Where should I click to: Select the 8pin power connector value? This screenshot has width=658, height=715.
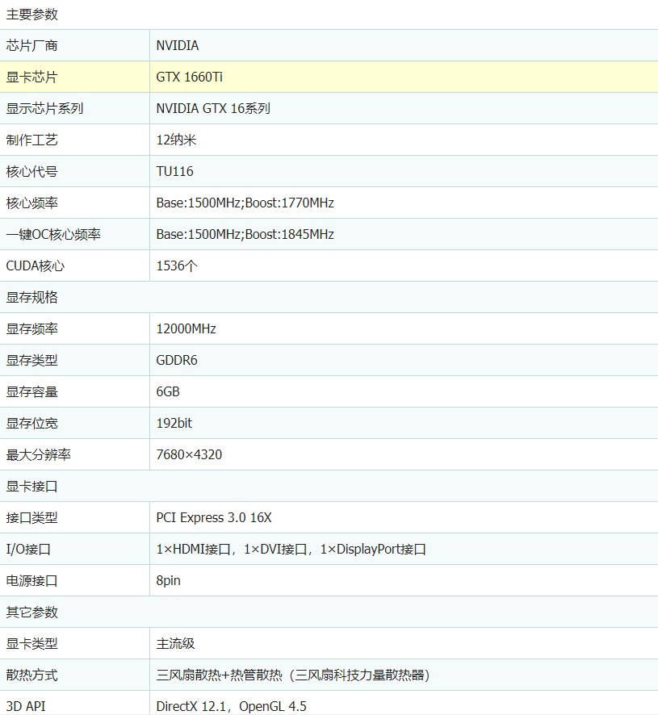(x=169, y=580)
